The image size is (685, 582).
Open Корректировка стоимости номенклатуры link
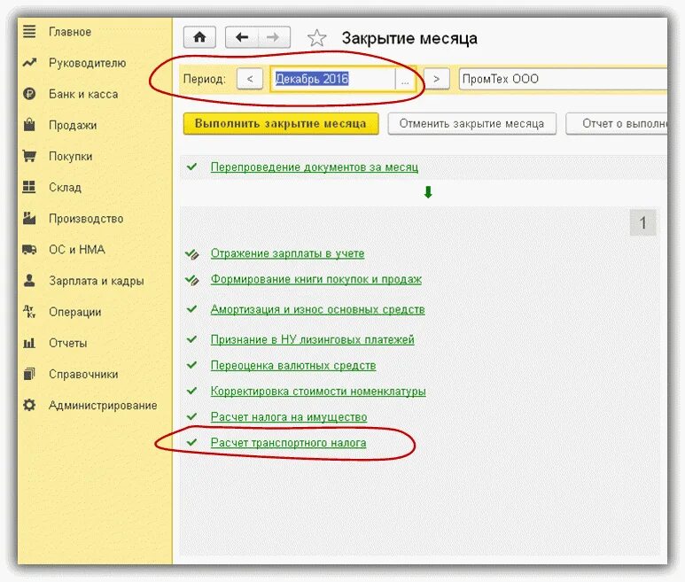tap(318, 391)
